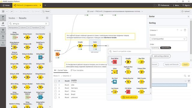192x108 pixels.
Task: Add the Excel Writer node from popup
Action: pyautogui.click(x=115, y=61)
